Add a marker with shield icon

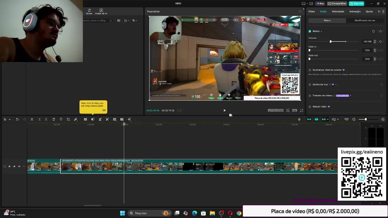[x=61, y=119]
